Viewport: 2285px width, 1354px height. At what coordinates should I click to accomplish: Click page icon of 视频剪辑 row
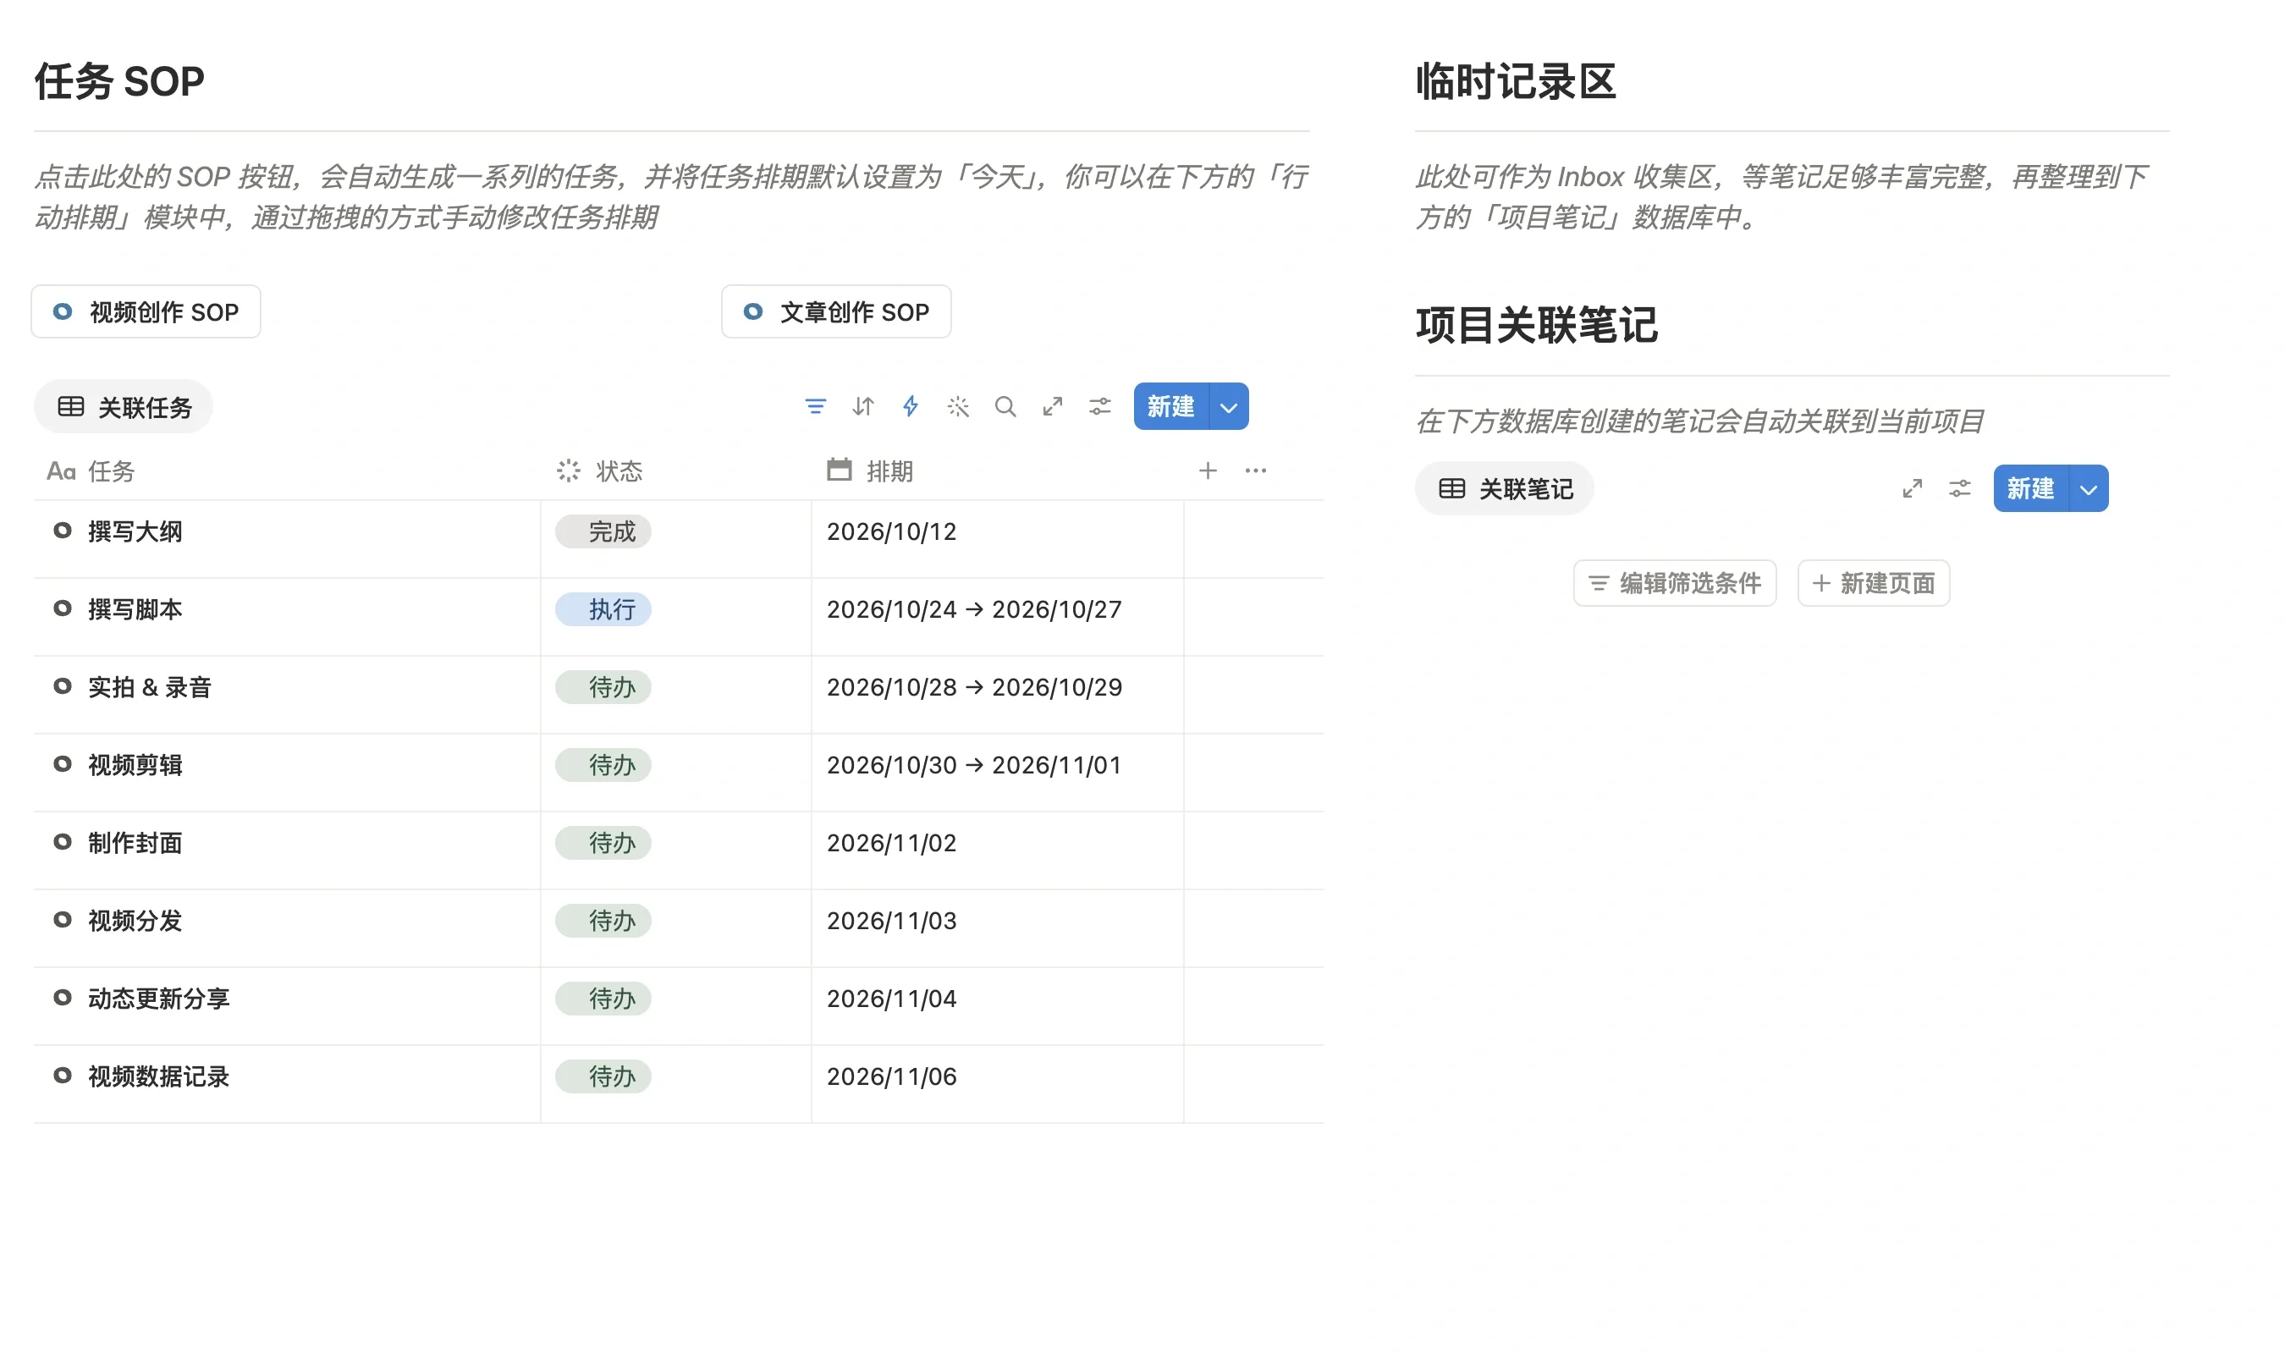pyautogui.click(x=62, y=763)
